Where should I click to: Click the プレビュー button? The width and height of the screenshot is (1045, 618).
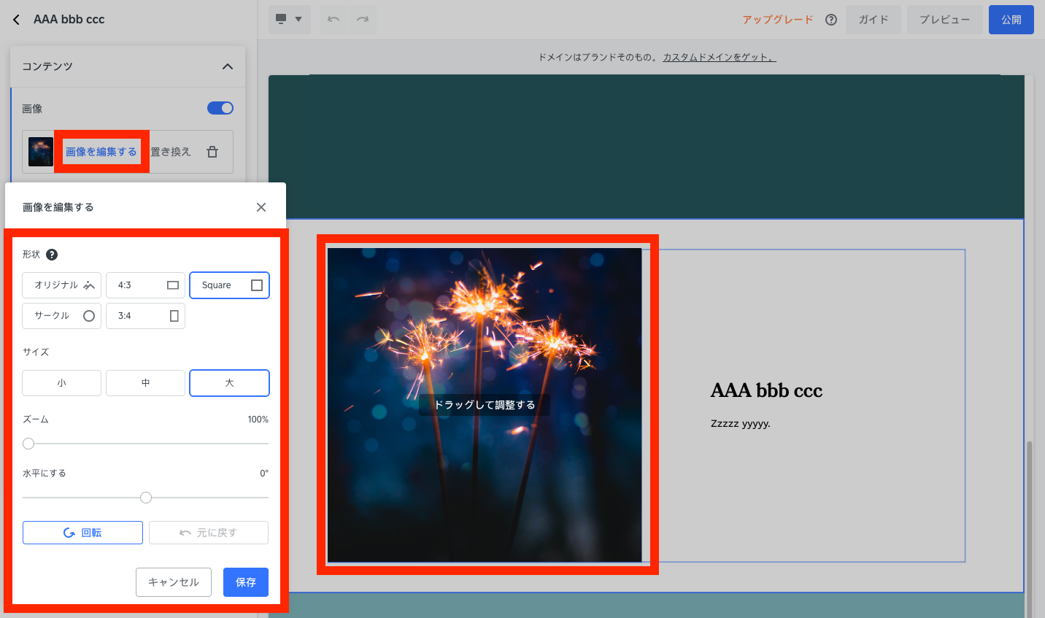[x=945, y=20]
